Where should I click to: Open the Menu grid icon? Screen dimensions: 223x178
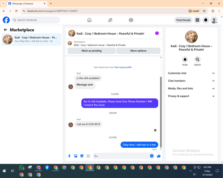click(x=197, y=20)
